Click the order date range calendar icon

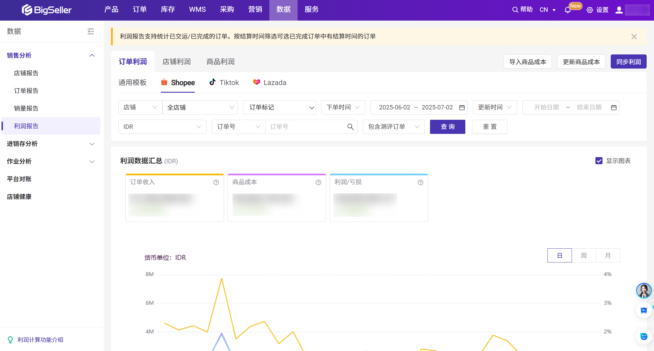(462, 107)
